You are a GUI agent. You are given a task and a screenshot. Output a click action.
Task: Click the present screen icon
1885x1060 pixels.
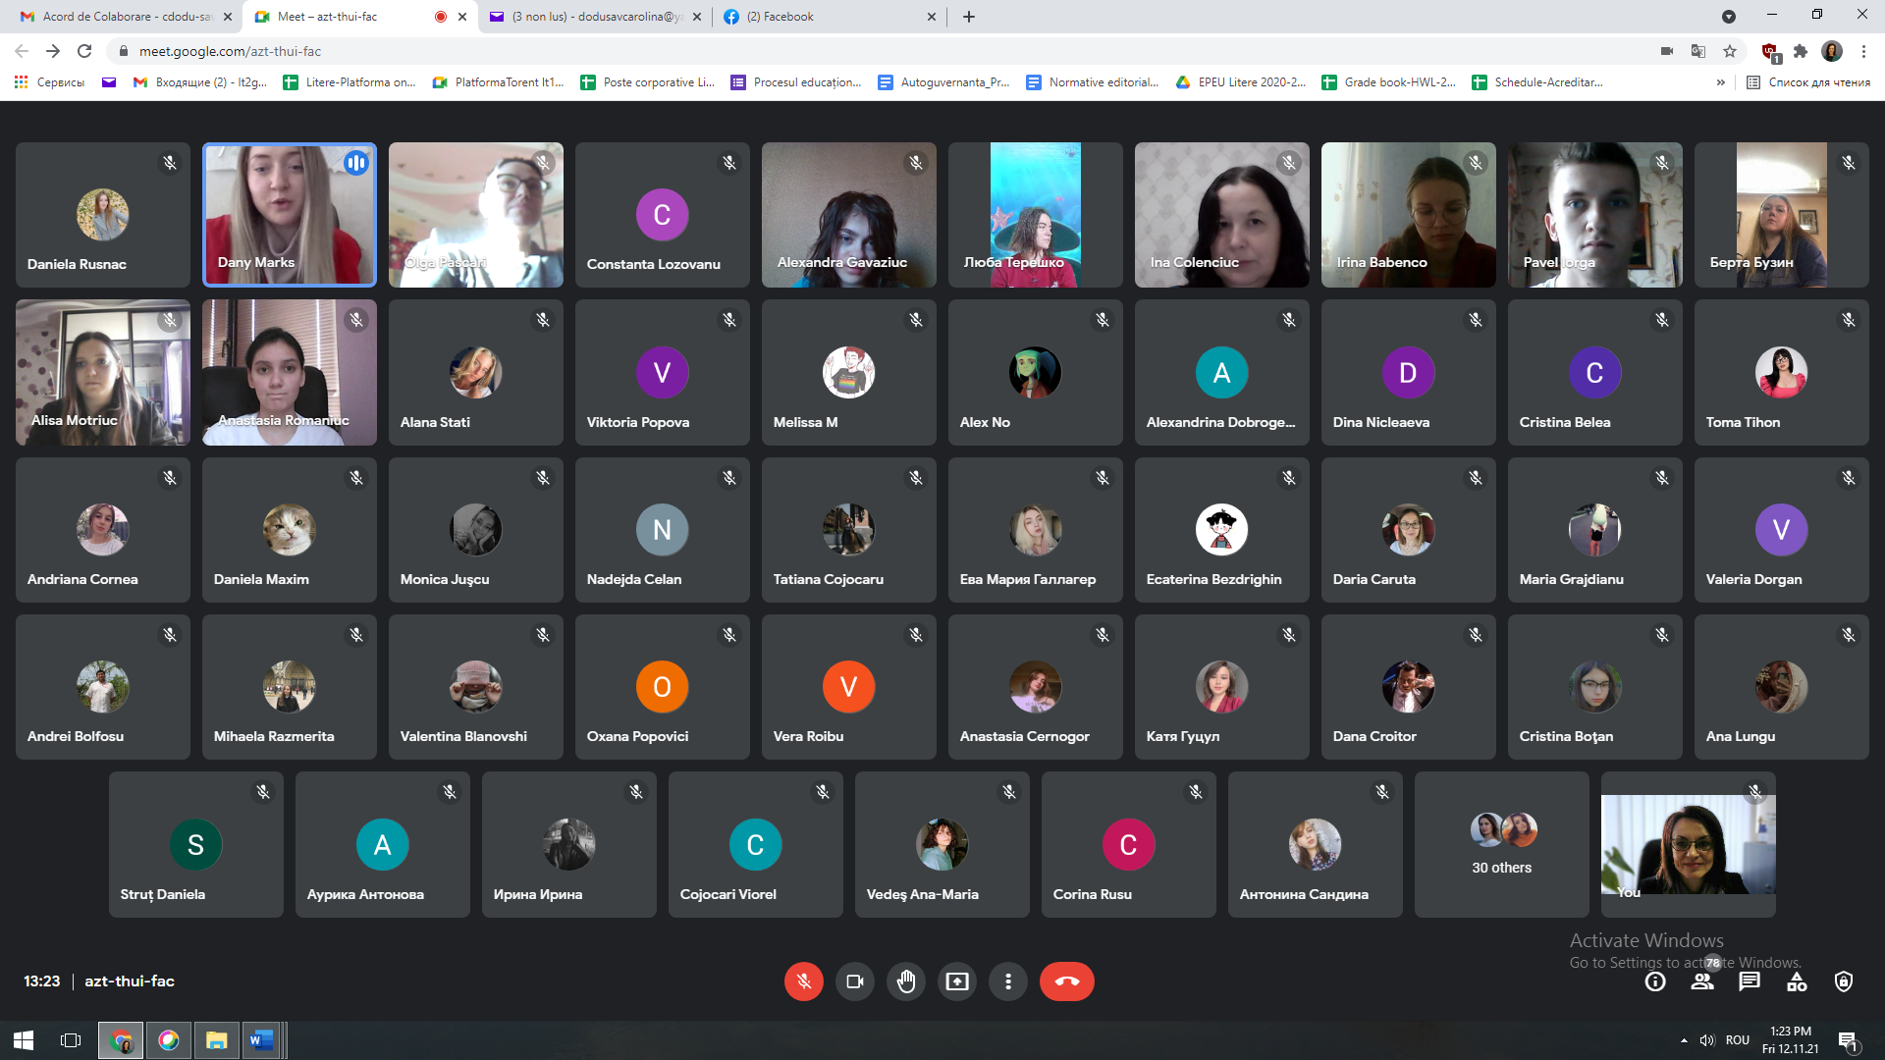click(x=957, y=981)
